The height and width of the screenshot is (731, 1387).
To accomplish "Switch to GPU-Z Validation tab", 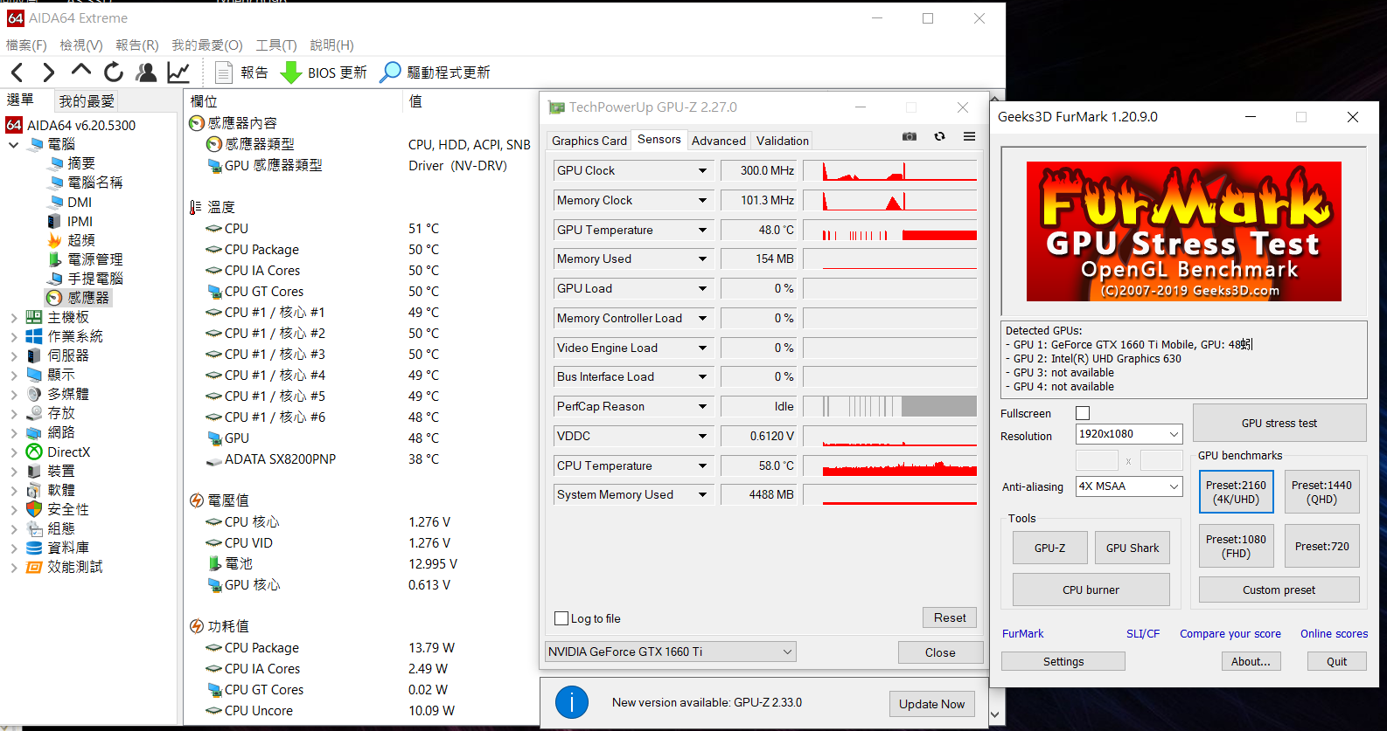I will (x=783, y=141).
